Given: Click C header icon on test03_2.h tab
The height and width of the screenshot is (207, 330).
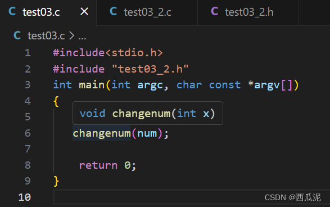Looking at the screenshot, I should click(x=214, y=11).
